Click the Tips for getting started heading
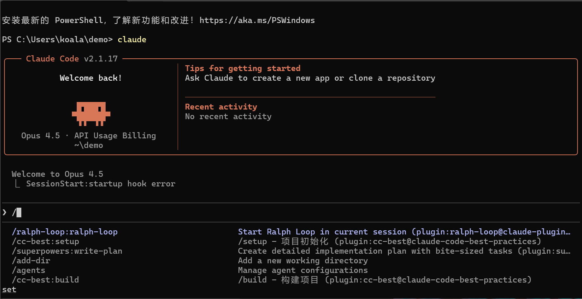The width and height of the screenshot is (582, 299). (243, 68)
